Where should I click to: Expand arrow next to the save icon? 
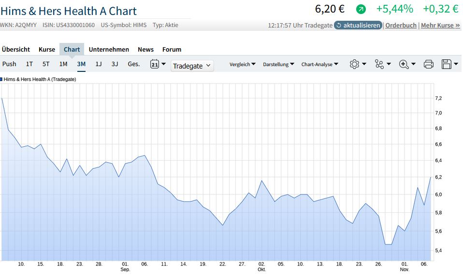point(456,64)
